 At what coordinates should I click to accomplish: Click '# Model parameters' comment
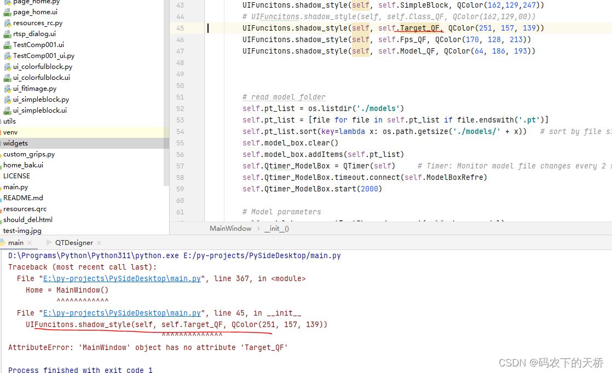tap(281, 212)
